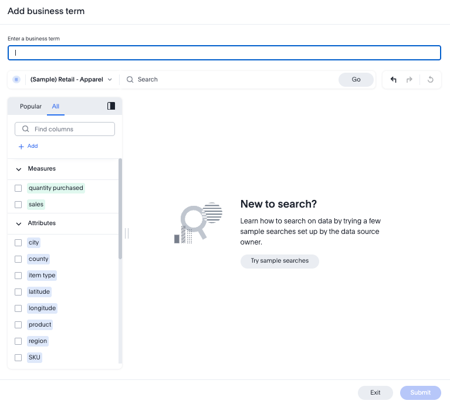This screenshot has width=450, height=404.
Task: Click the magnifier icon in Find columns
Action: 26,129
